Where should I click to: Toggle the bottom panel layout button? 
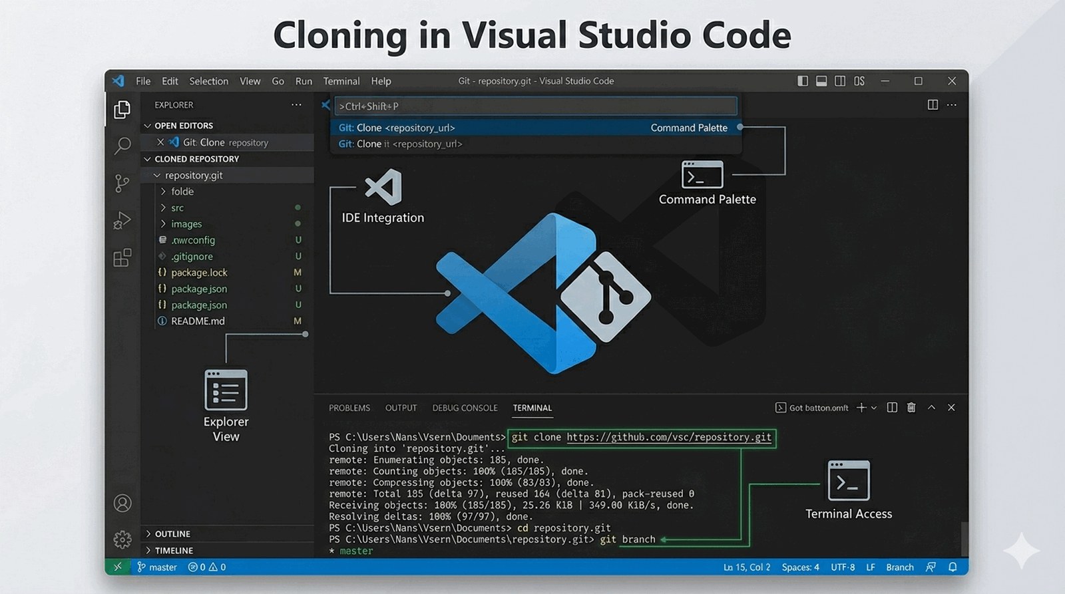821,81
